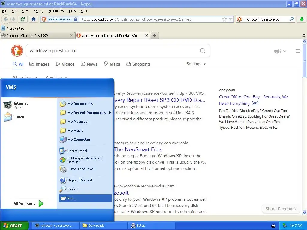This screenshot has height=230, width=307.
Task: Open the Downloads green arrow button
Action: 302,19
